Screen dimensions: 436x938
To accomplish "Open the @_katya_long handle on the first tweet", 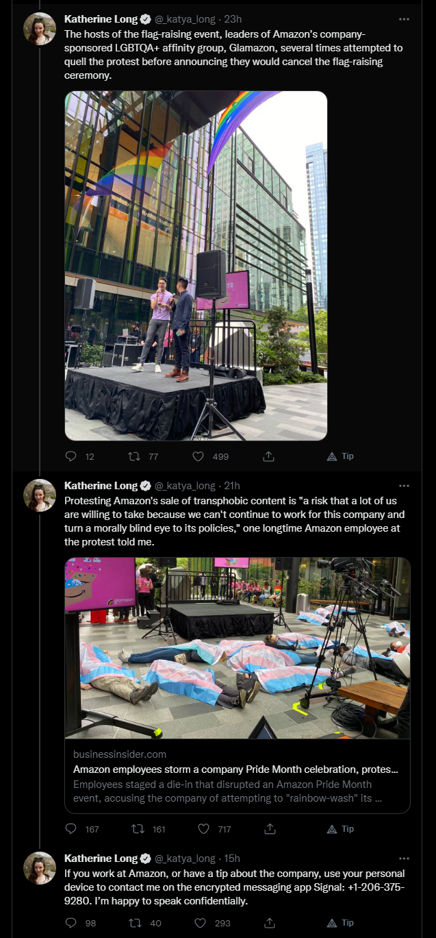I will point(185,19).
